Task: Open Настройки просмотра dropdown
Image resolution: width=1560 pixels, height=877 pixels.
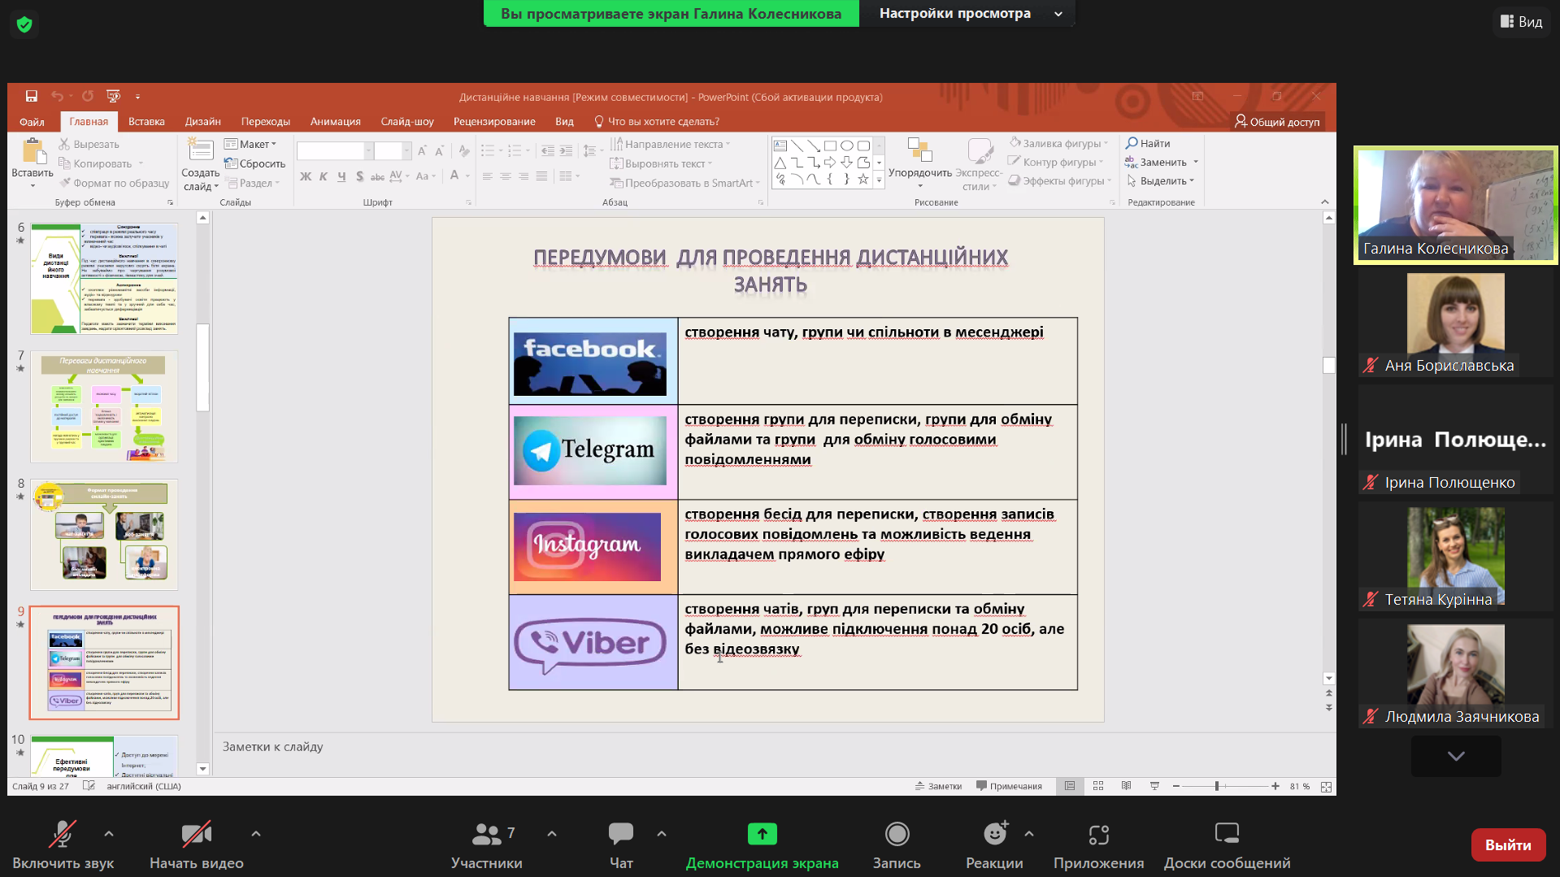Action: (x=967, y=13)
